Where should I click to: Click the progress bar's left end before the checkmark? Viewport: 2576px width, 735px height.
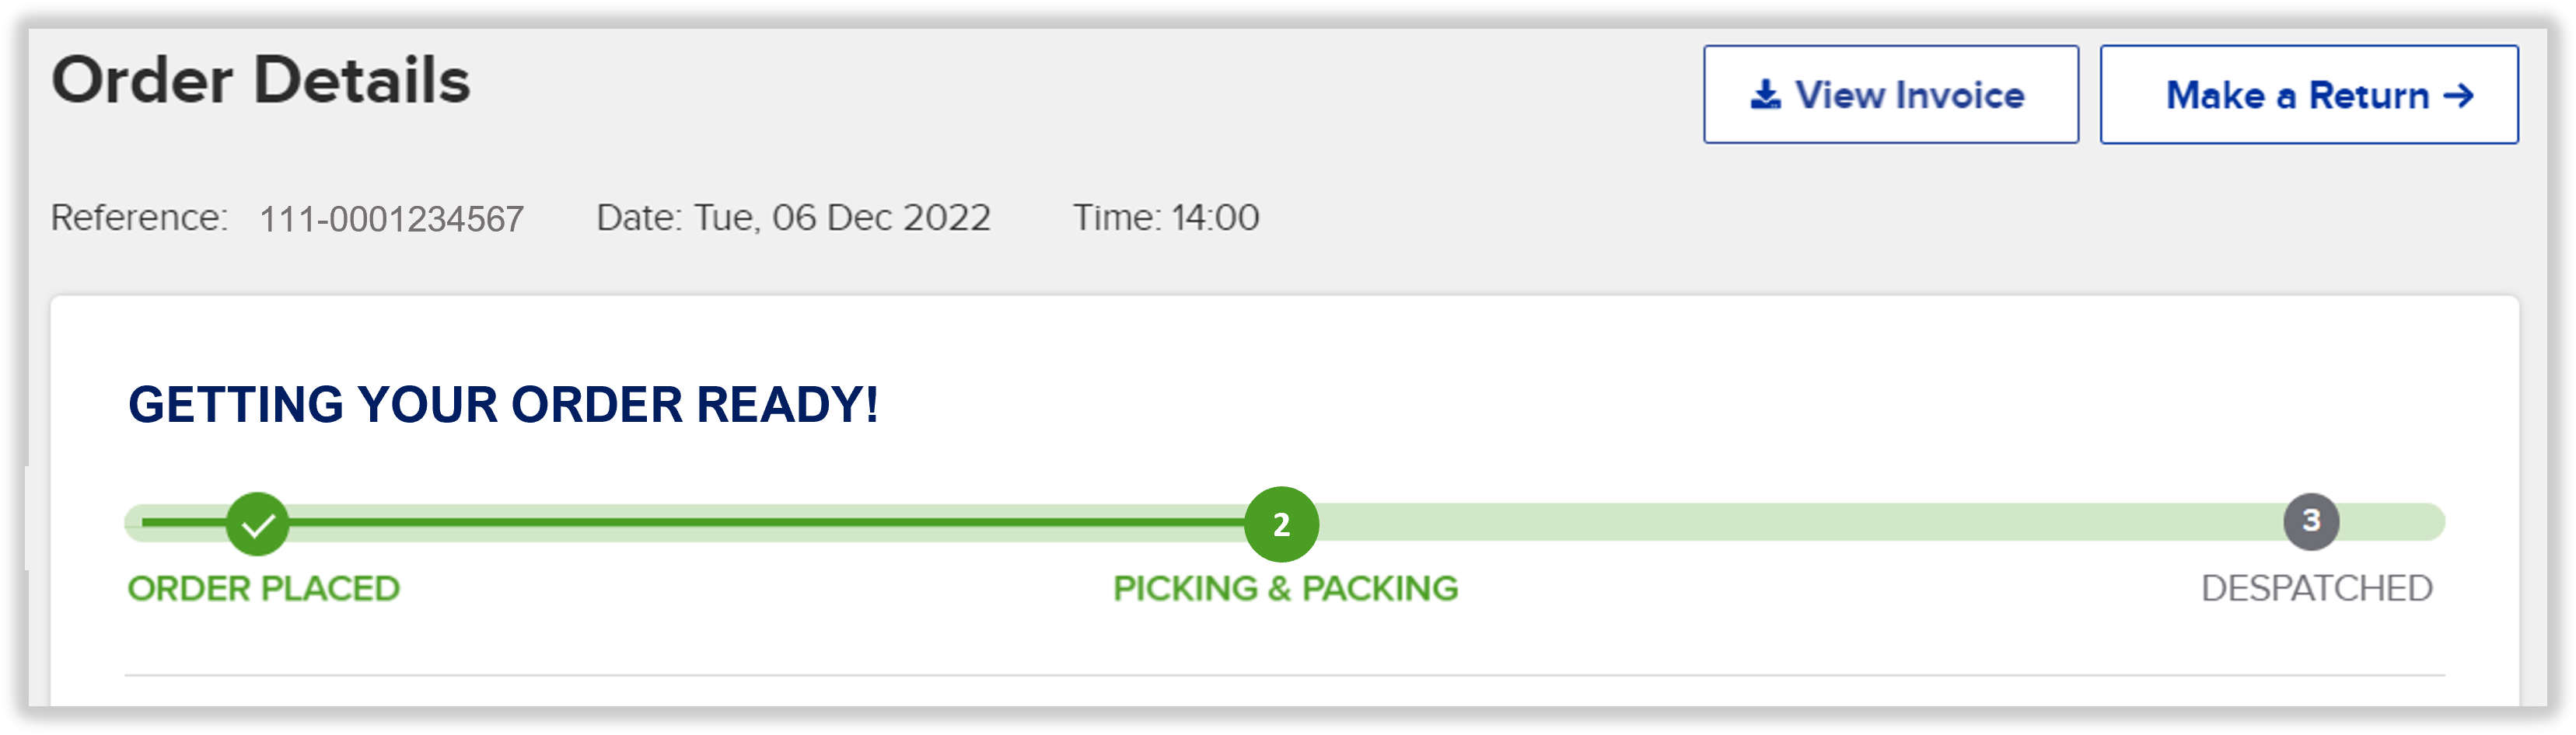(x=170, y=522)
